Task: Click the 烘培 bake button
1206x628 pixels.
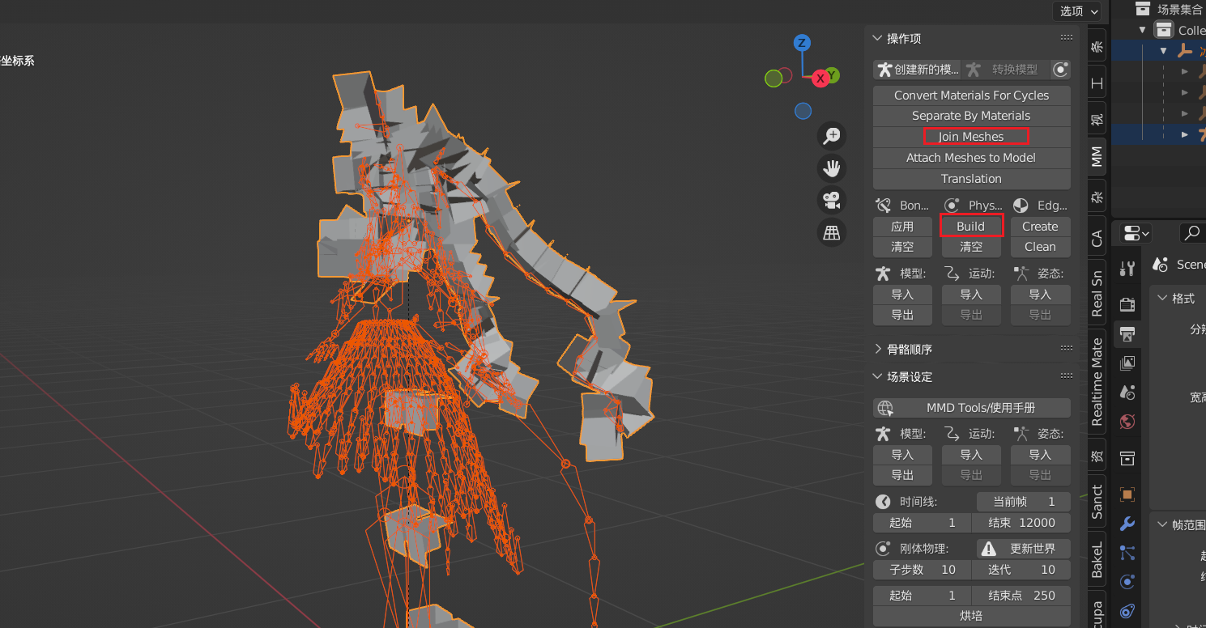Action: pos(972,616)
